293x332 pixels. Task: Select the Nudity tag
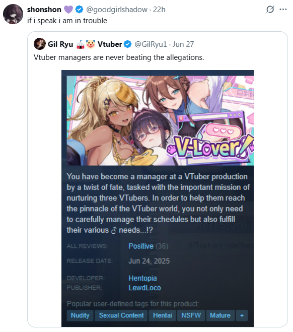80,315
